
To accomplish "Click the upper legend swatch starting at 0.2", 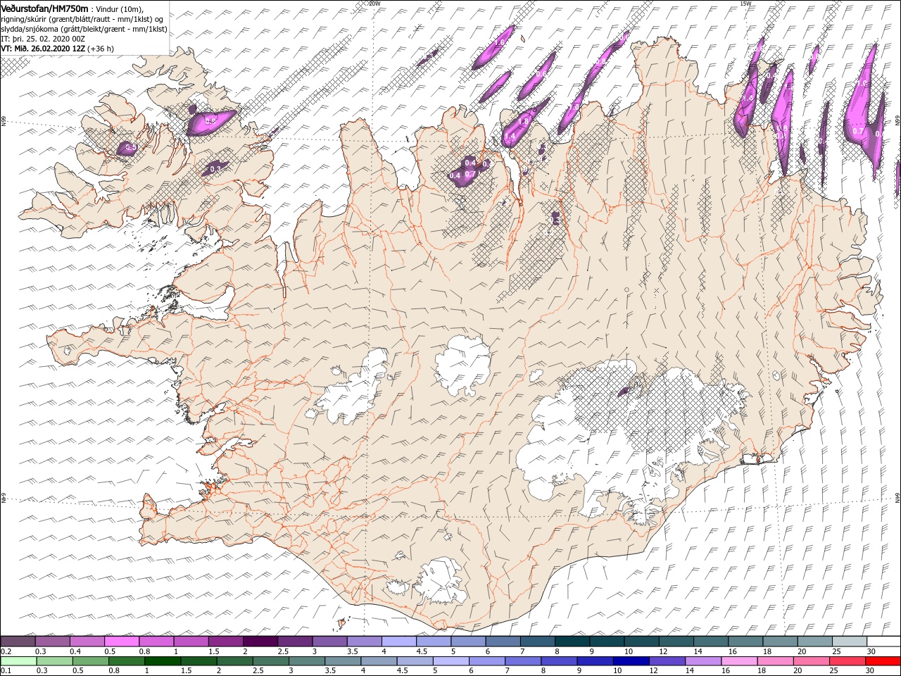I will click(18, 641).
